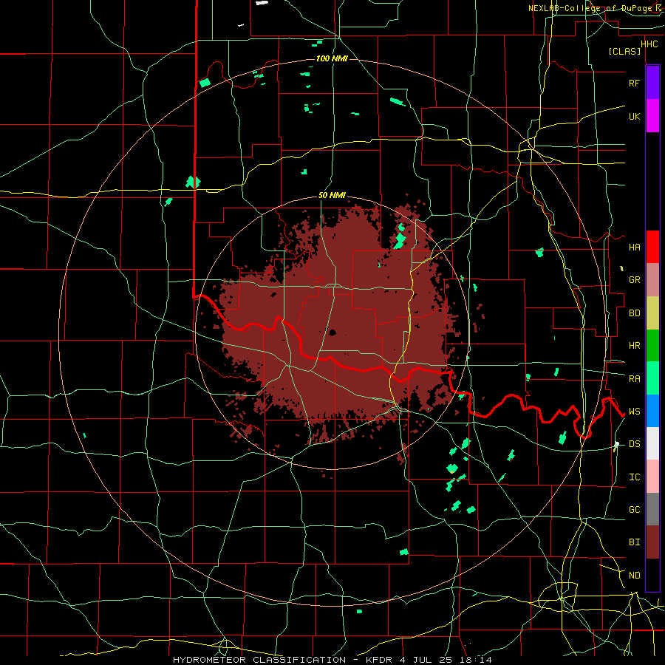Click the IC light pink legend swatch

[x=652, y=477]
